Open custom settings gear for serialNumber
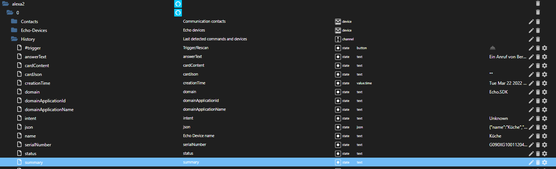 (x=545, y=145)
